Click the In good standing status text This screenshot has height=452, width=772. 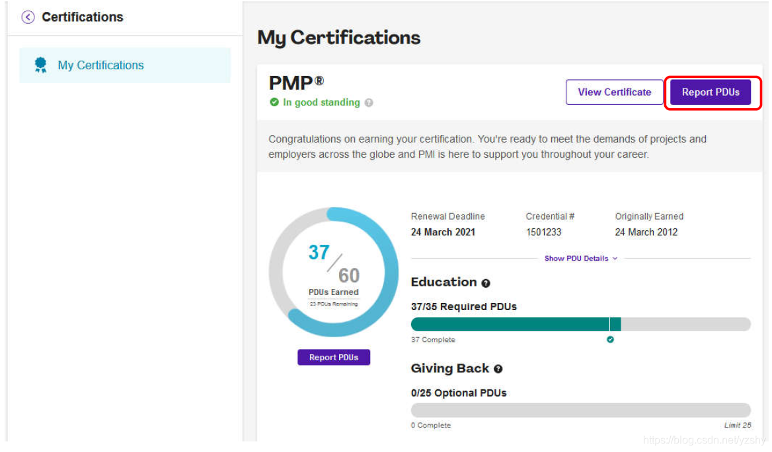(x=321, y=102)
